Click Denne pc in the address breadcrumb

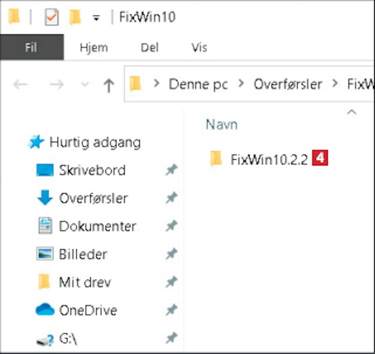(x=198, y=84)
